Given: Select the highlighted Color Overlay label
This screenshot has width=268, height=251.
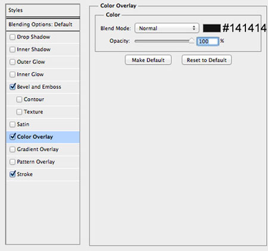Looking at the screenshot, I should point(35,137).
